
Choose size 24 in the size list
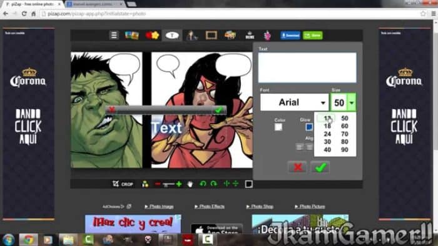click(327, 134)
